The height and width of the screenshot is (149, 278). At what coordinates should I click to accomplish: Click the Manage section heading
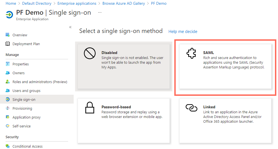[12, 55]
